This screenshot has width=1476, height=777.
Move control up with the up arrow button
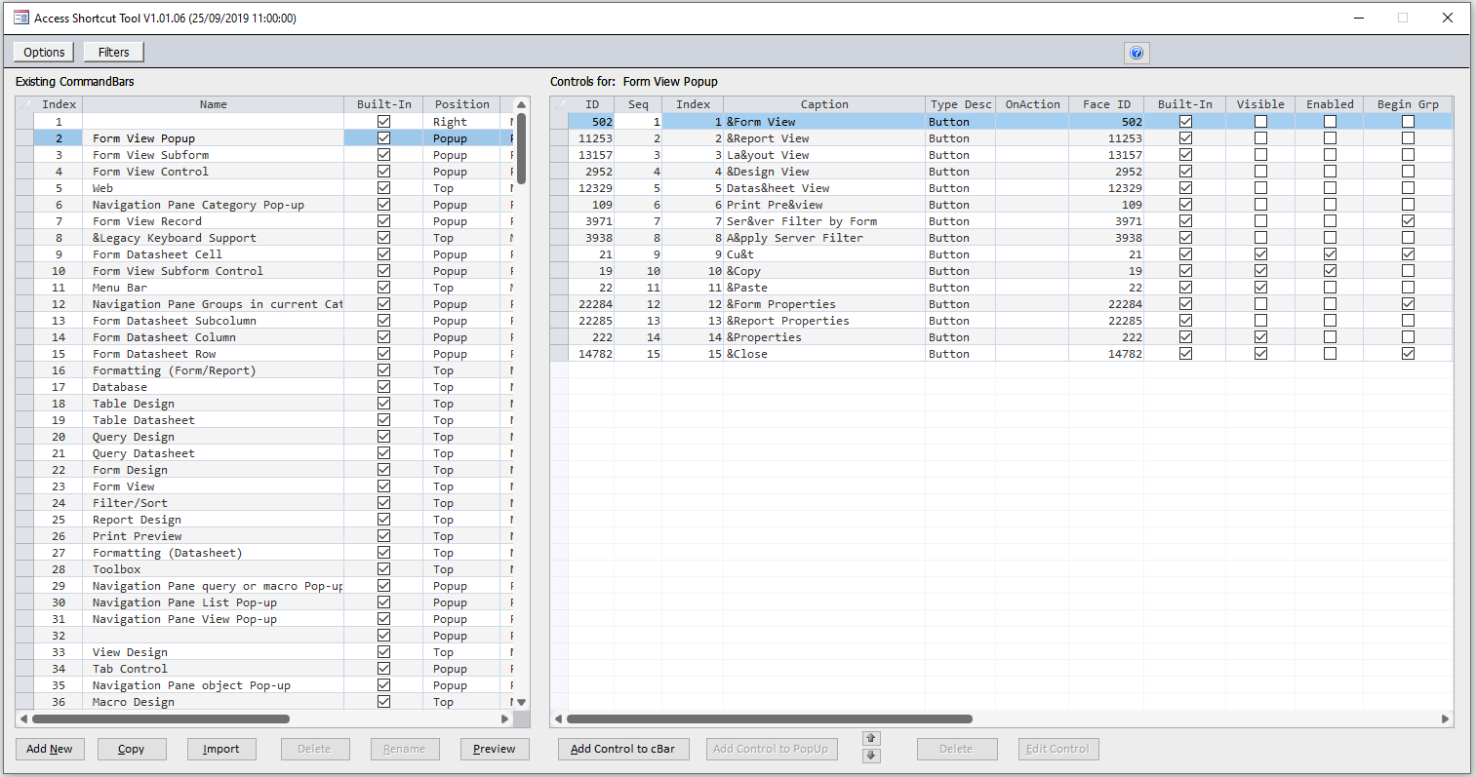tap(872, 739)
